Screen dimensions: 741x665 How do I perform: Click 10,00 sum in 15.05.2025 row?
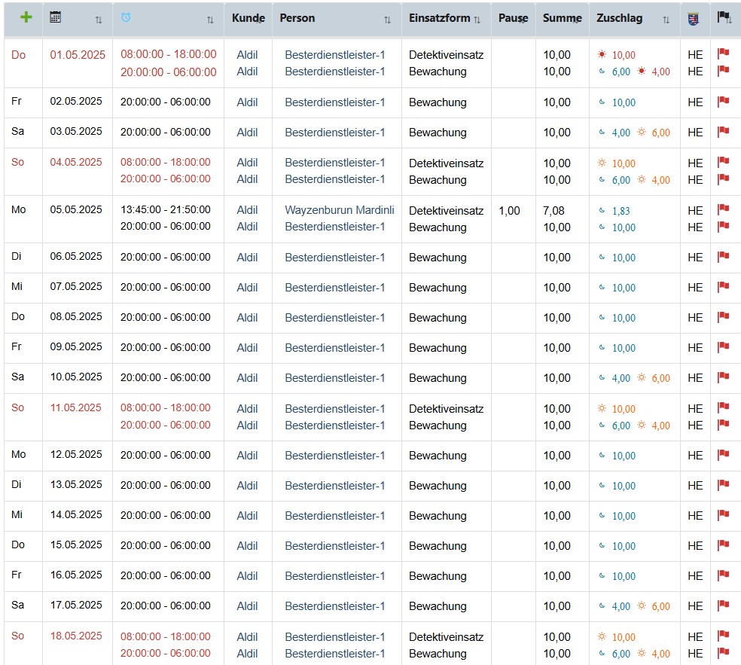[557, 546]
